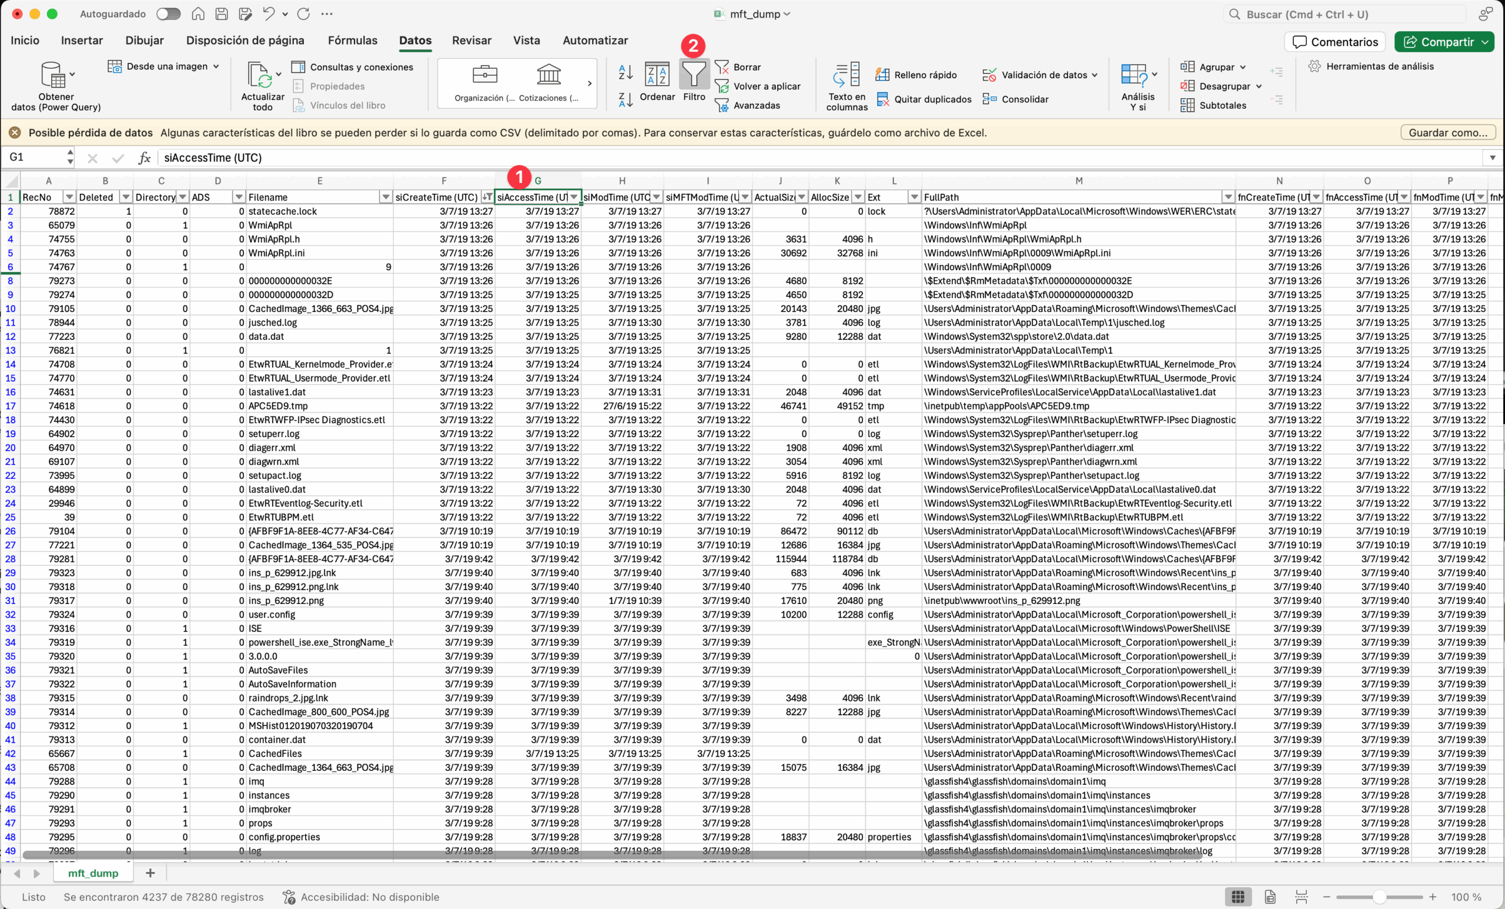The width and height of the screenshot is (1505, 909).
Task: Open the Revisar tab
Action: pyautogui.click(x=471, y=41)
